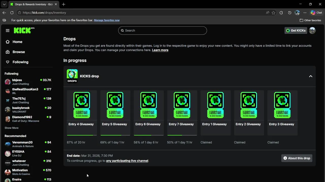Select Entry 2 Giveaway card image
Image resolution: width=325 pixels, height=182 pixels.
coord(249,105)
